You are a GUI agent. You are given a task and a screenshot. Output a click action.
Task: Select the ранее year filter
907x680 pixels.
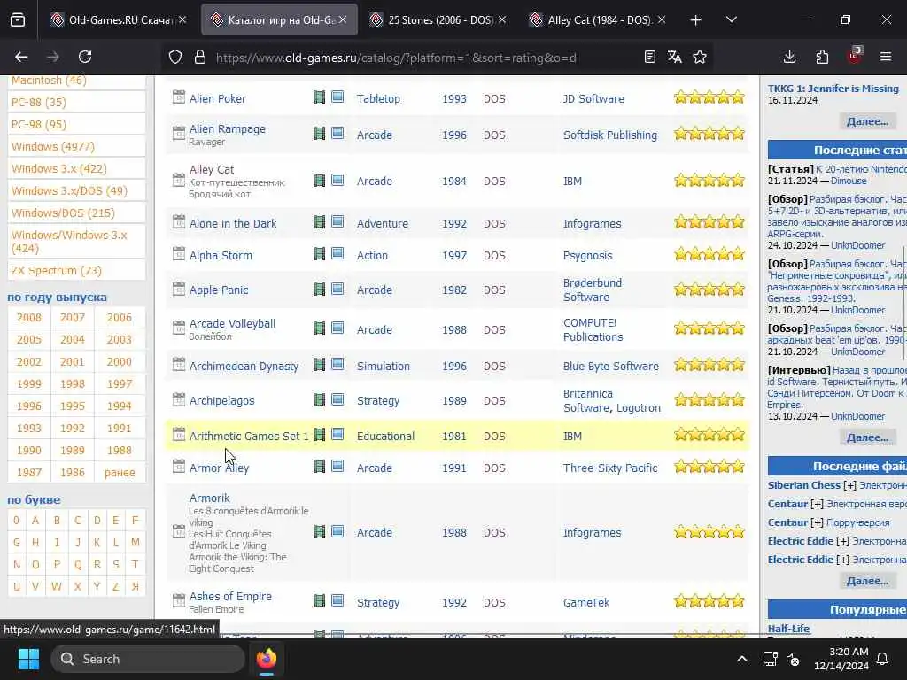click(120, 473)
